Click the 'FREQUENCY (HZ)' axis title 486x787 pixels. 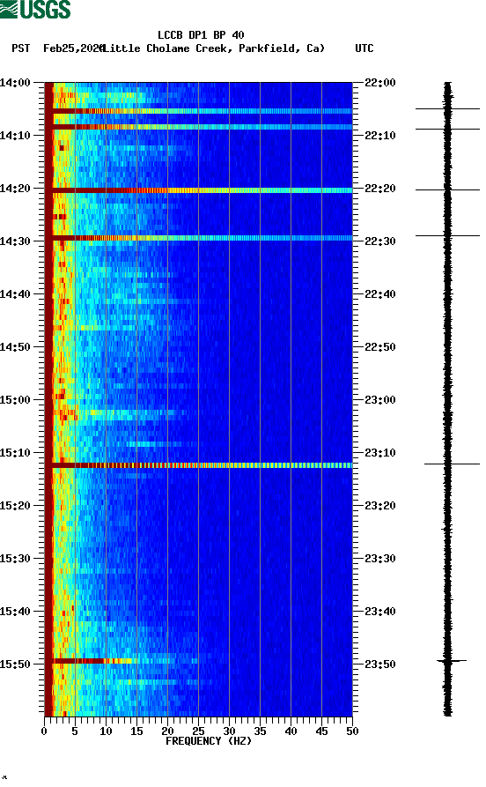(209, 741)
